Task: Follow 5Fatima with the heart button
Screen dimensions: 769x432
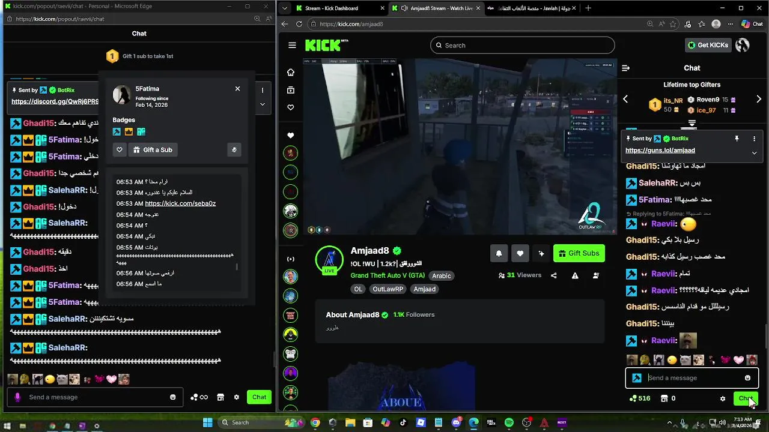Action: [120, 150]
